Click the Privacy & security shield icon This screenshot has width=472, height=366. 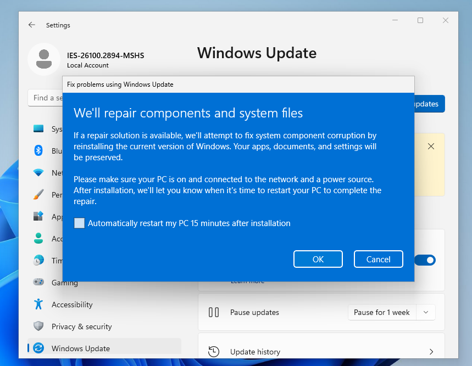coord(38,326)
